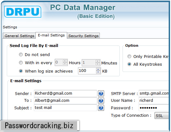Image resolution: width=171 pixels, height=132 pixels.
Task: Increase the log size KB value
Action: click(x=98, y=69)
